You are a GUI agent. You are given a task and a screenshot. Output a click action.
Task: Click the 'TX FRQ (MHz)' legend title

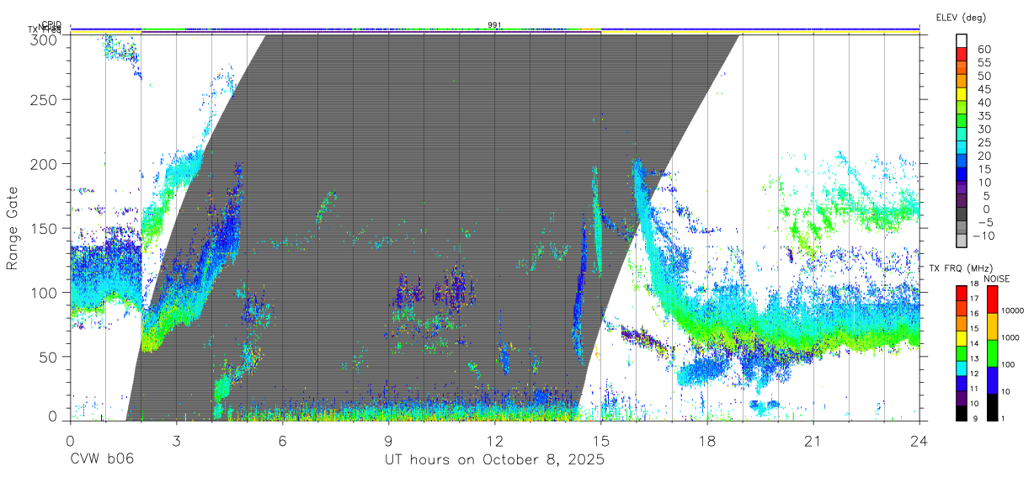pos(959,268)
